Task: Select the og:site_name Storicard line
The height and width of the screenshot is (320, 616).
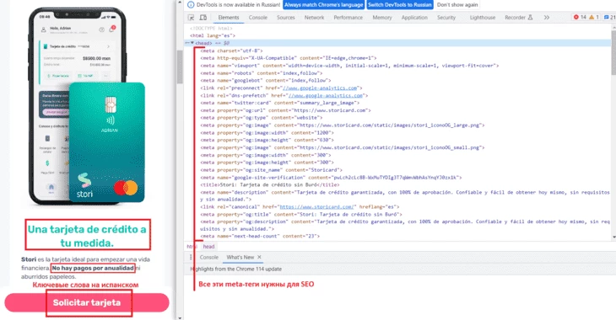Action: (x=271, y=170)
